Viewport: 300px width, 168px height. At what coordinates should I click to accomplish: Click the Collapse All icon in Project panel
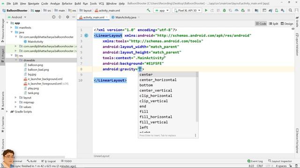tap(60, 17)
